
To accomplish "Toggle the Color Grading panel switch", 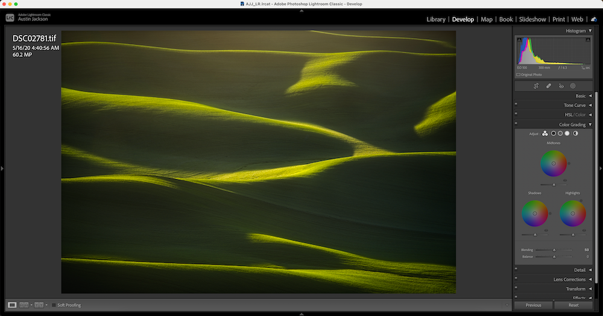I will click(516, 124).
